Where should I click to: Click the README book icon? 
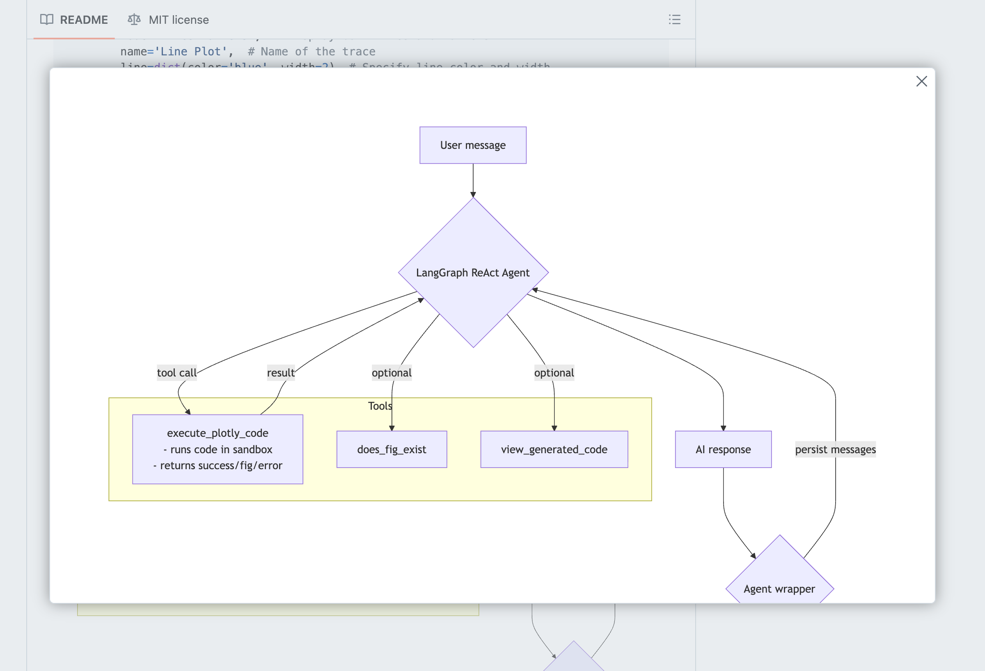(x=47, y=20)
